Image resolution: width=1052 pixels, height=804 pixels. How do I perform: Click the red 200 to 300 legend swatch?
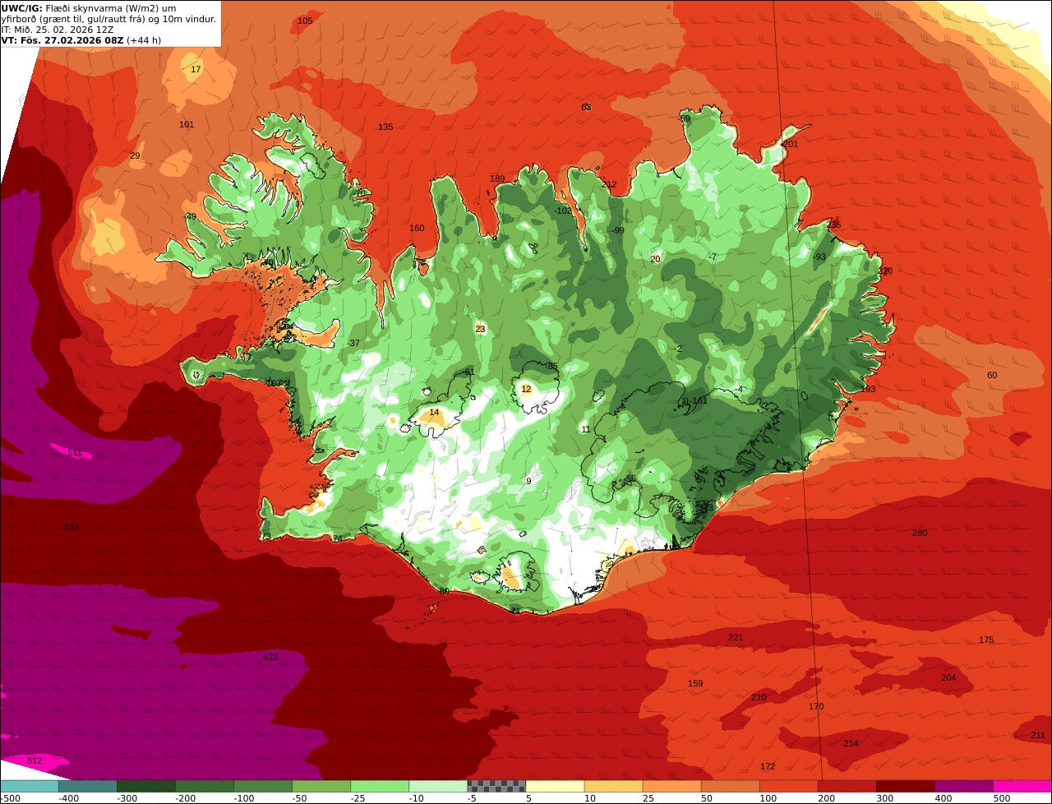tap(847, 786)
